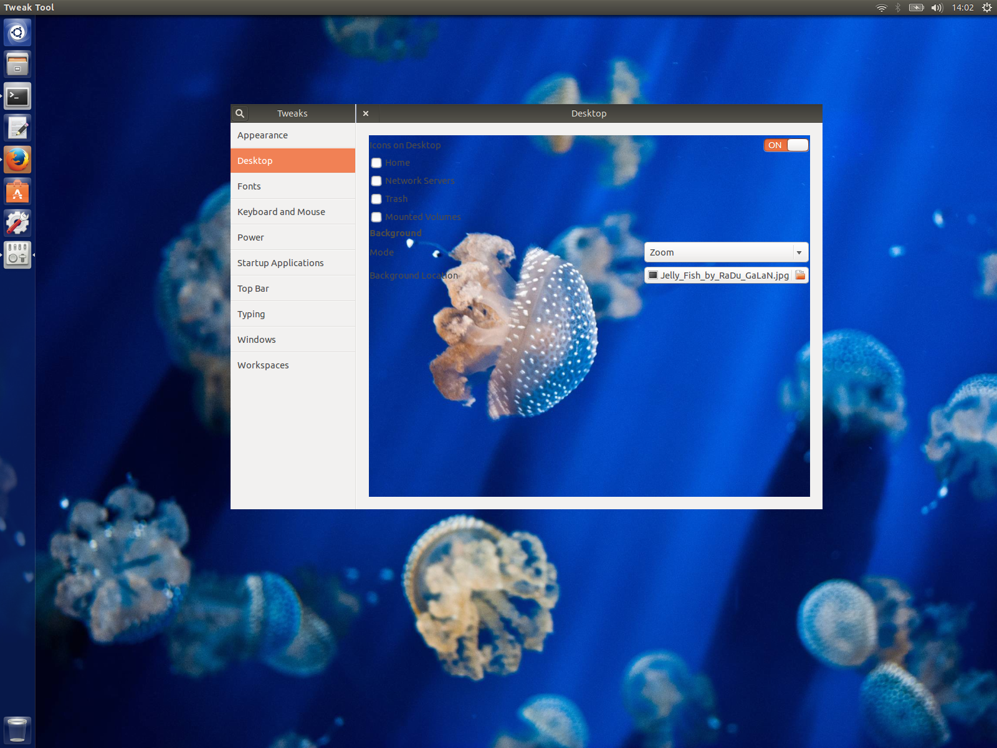
Task: Enable the Home desktop icon checkbox
Action: (376, 163)
